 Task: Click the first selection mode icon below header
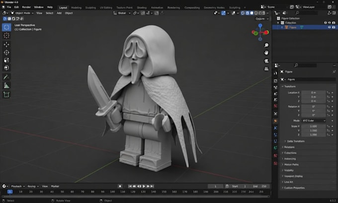pos(5,19)
